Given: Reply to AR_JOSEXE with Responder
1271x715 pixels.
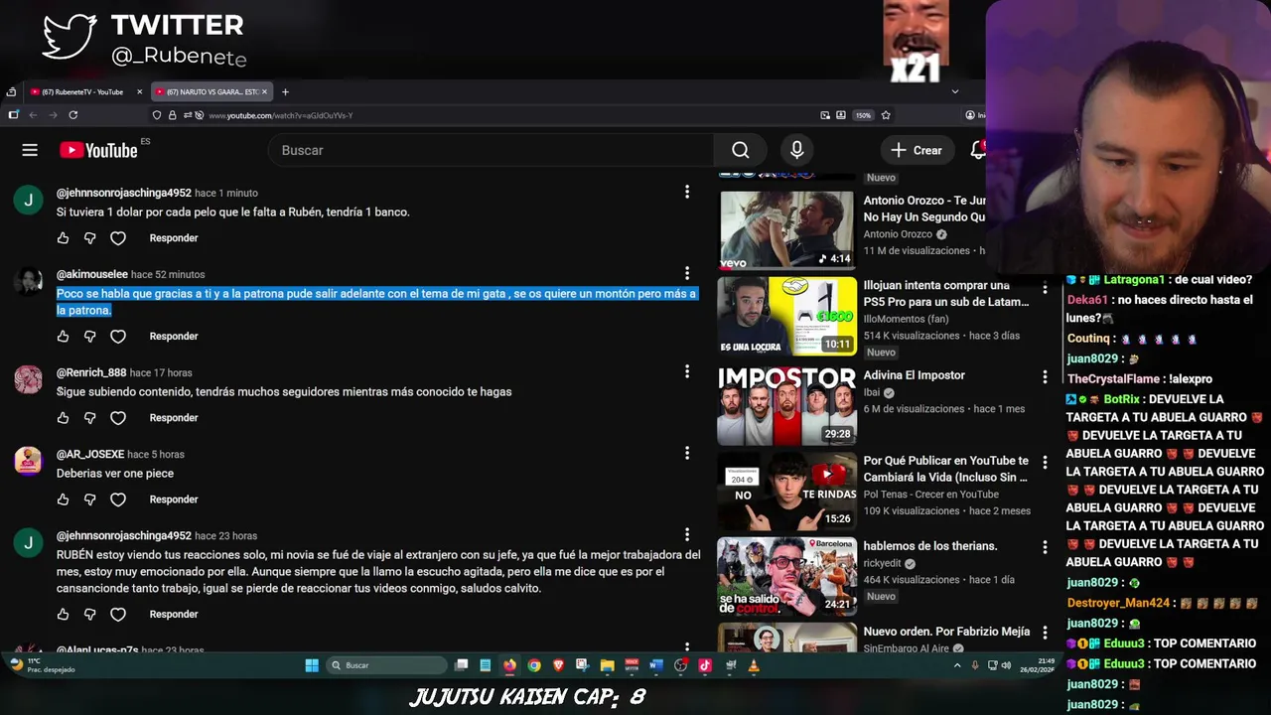Looking at the screenshot, I should click(174, 500).
